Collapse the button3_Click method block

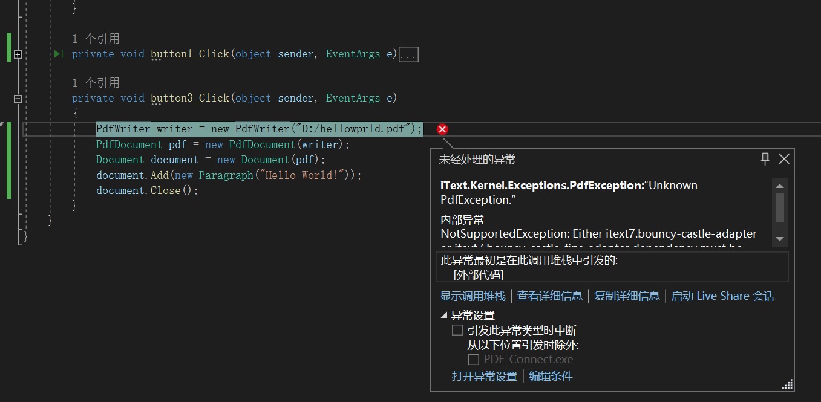tap(18, 99)
